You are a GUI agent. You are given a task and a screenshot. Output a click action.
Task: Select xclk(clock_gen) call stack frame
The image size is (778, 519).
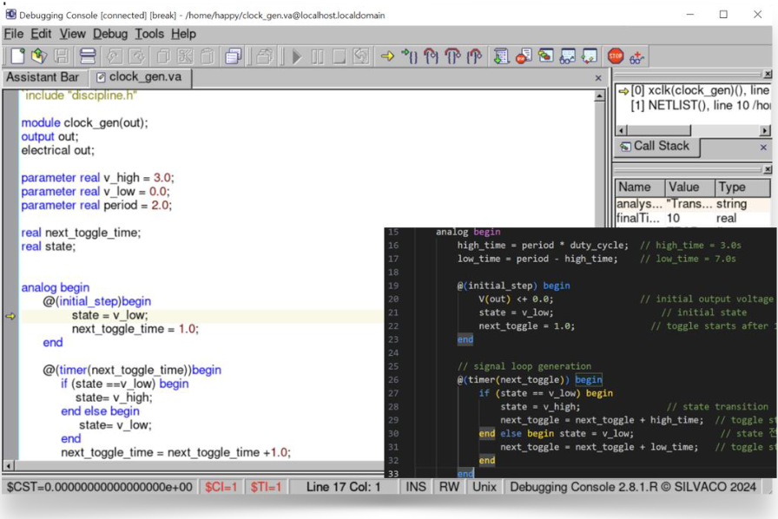(695, 90)
